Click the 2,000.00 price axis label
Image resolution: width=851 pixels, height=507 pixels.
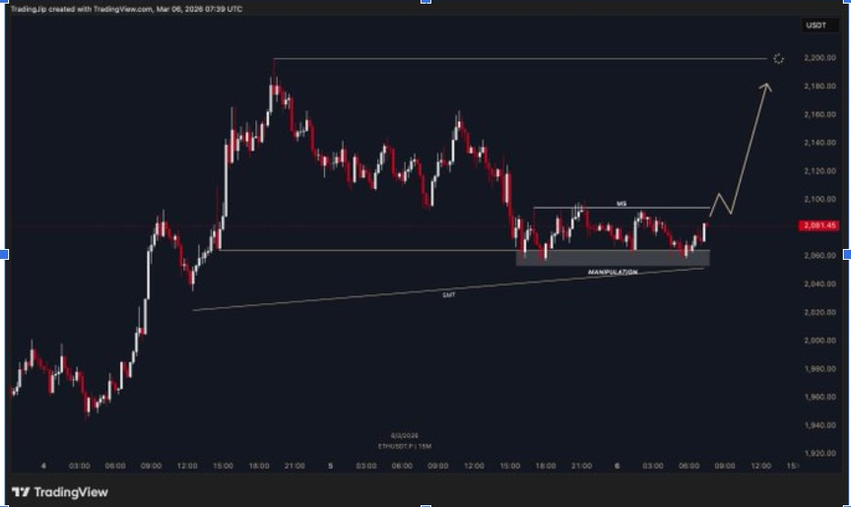pos(819,340)
